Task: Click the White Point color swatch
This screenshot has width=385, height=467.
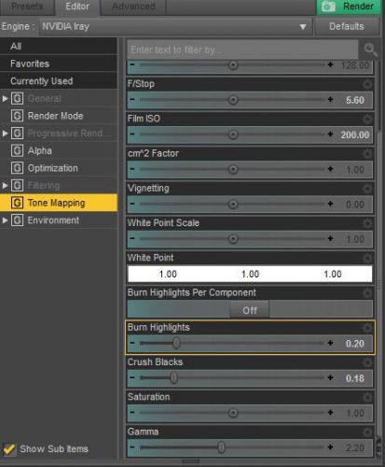Action: [250, 274]
